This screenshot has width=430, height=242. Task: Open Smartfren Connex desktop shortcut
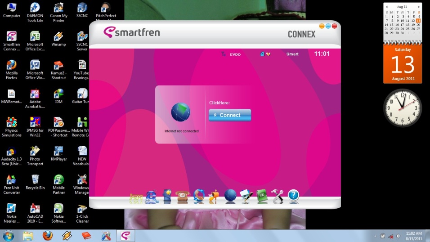[12, 41]
